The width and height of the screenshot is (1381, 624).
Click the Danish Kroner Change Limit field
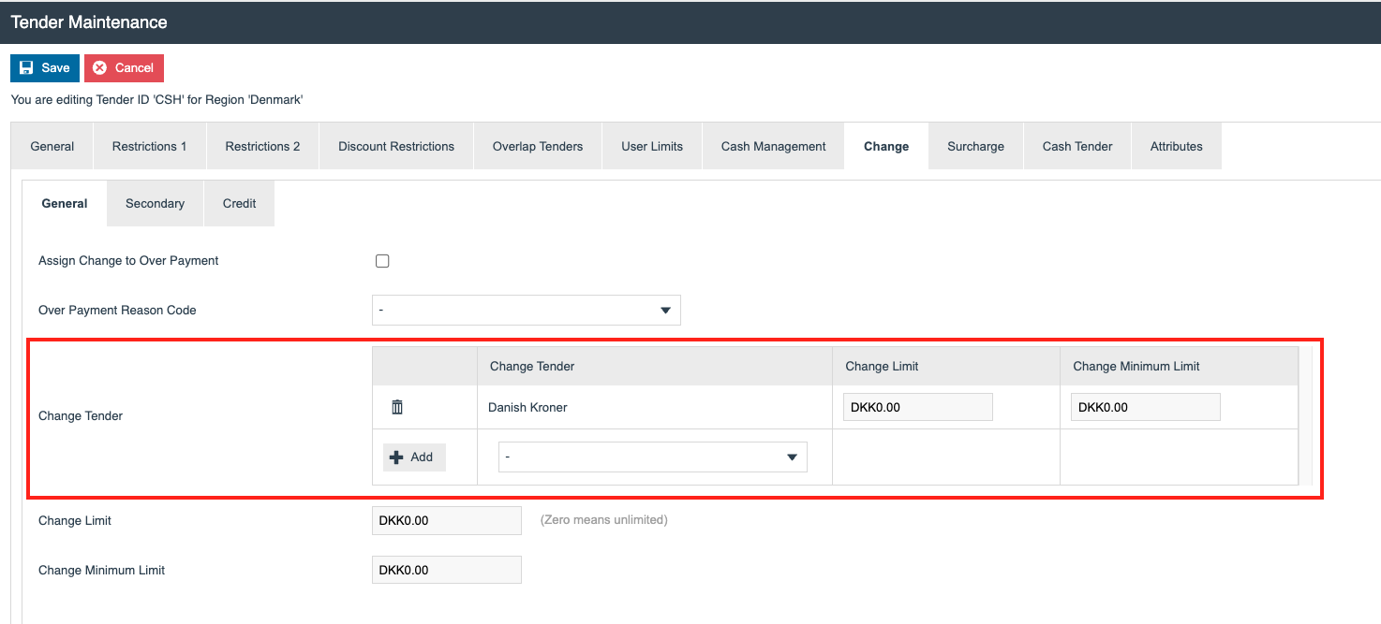918,407
